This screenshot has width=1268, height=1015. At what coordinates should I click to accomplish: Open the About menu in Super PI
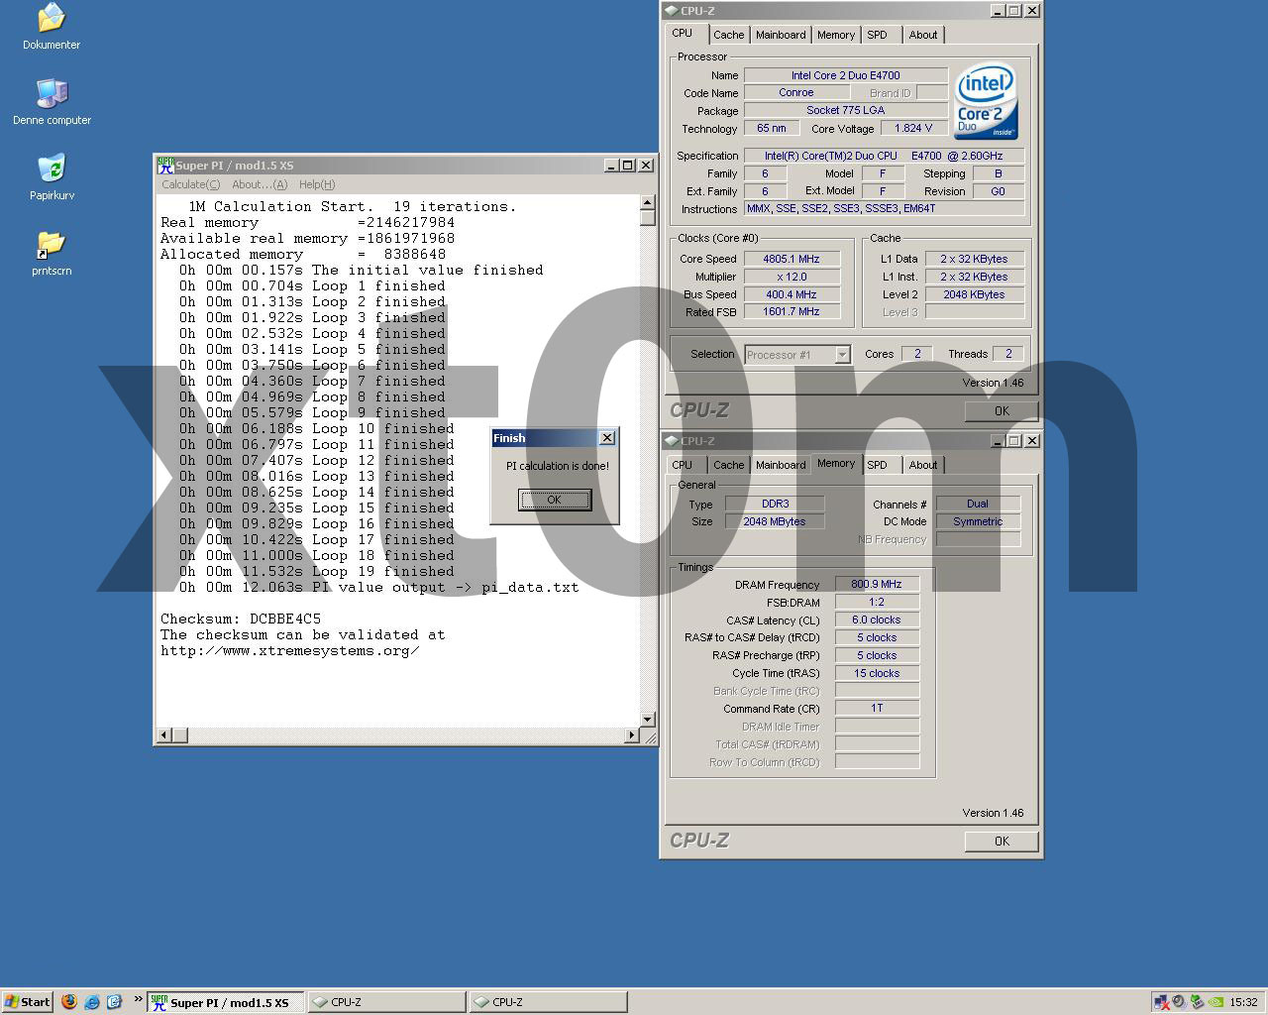pyautogui.click(x=260, y=184)
